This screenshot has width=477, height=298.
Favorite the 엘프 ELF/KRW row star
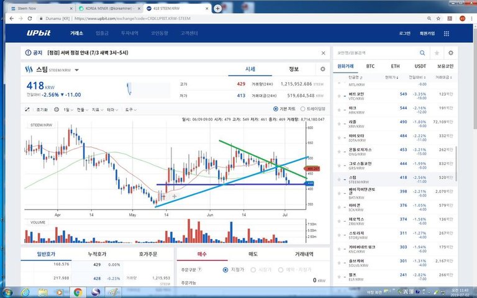[339, 277]
